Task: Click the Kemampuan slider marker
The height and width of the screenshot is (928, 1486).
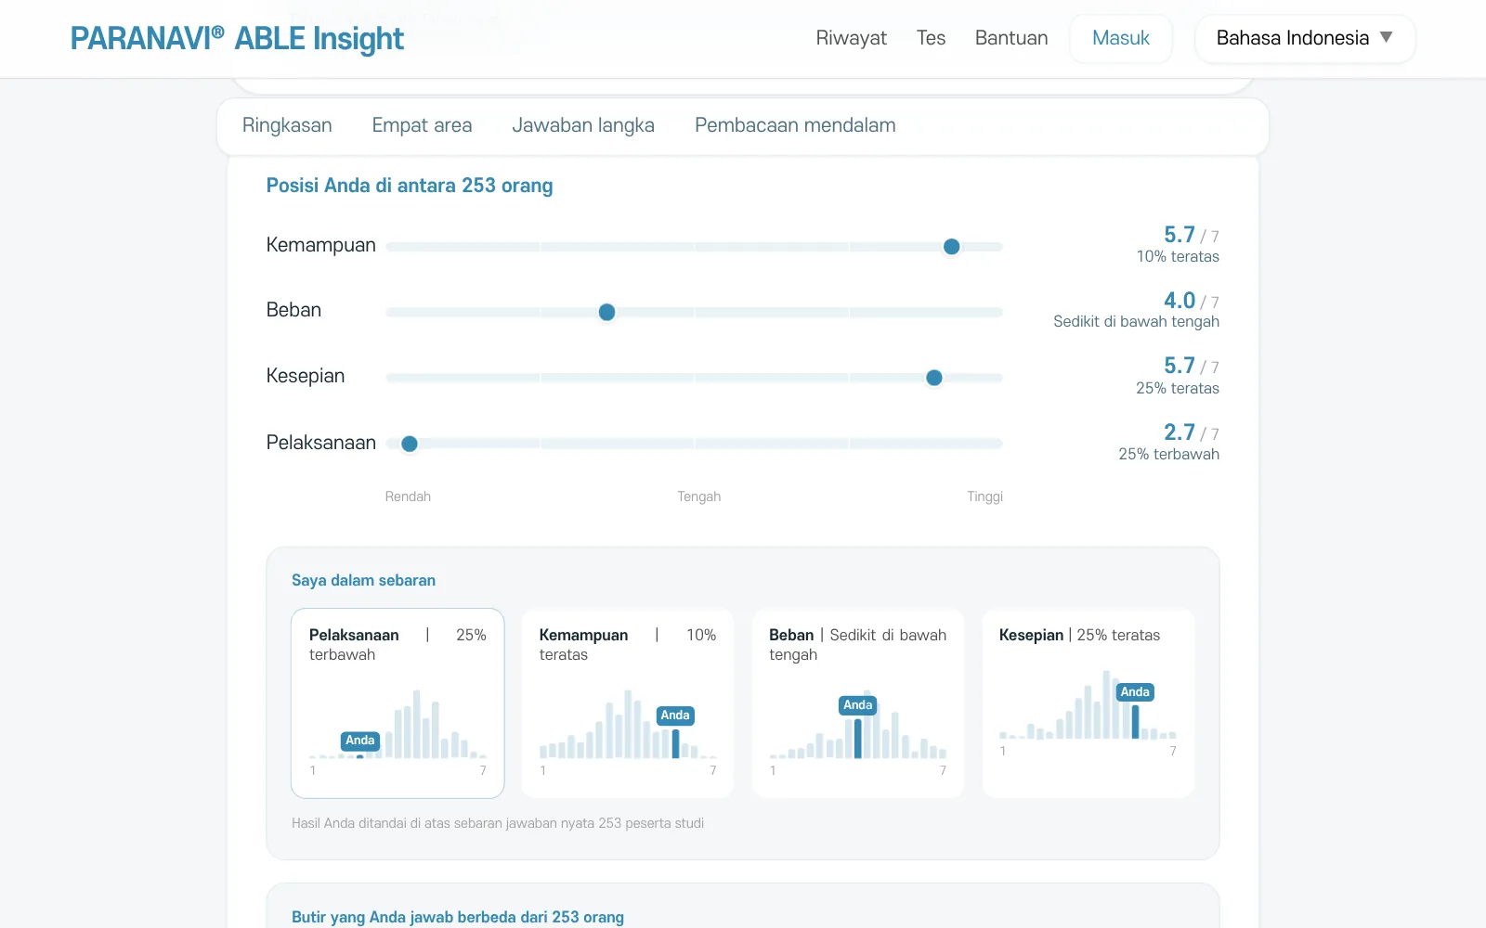Action: 951,247
